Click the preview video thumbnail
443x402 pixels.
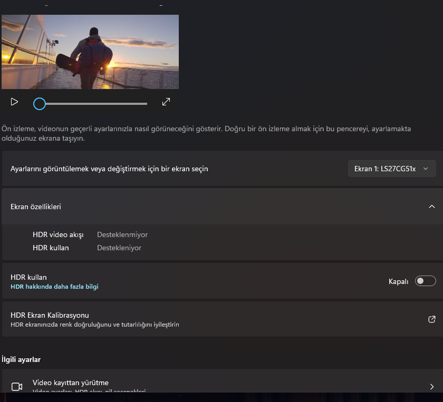click(90, 52)
